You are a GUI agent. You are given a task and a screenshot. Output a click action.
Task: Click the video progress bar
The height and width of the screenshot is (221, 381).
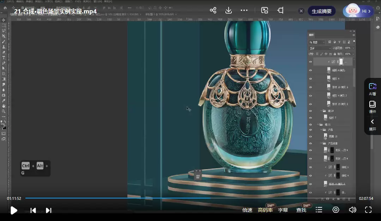[x=190, y=198]
